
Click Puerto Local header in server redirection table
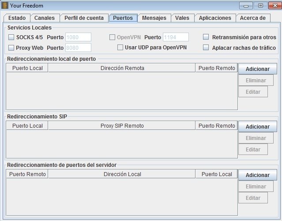pyautogui.click(x=217, y=174)
